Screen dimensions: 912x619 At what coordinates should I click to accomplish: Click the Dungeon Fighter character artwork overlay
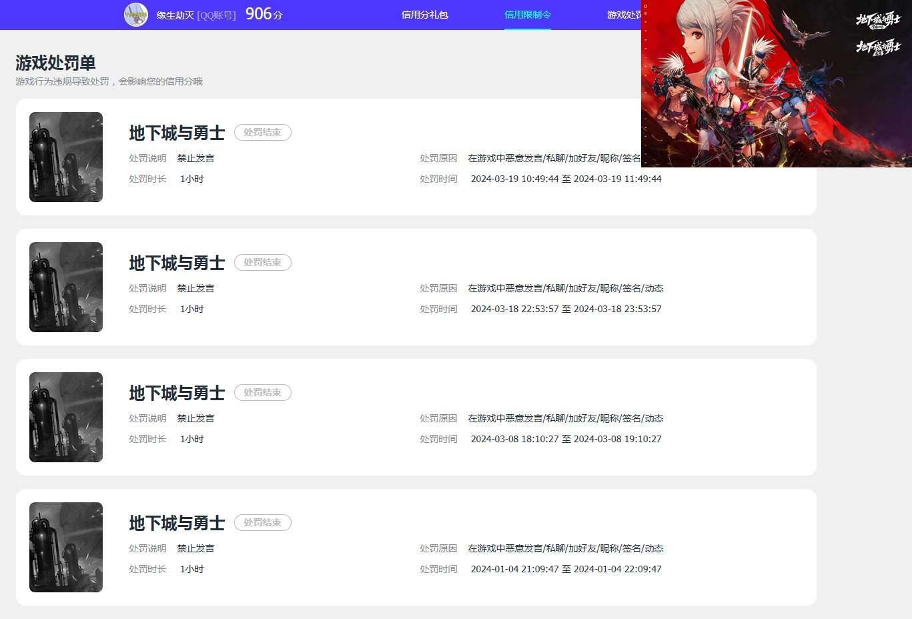pos(777,83)
